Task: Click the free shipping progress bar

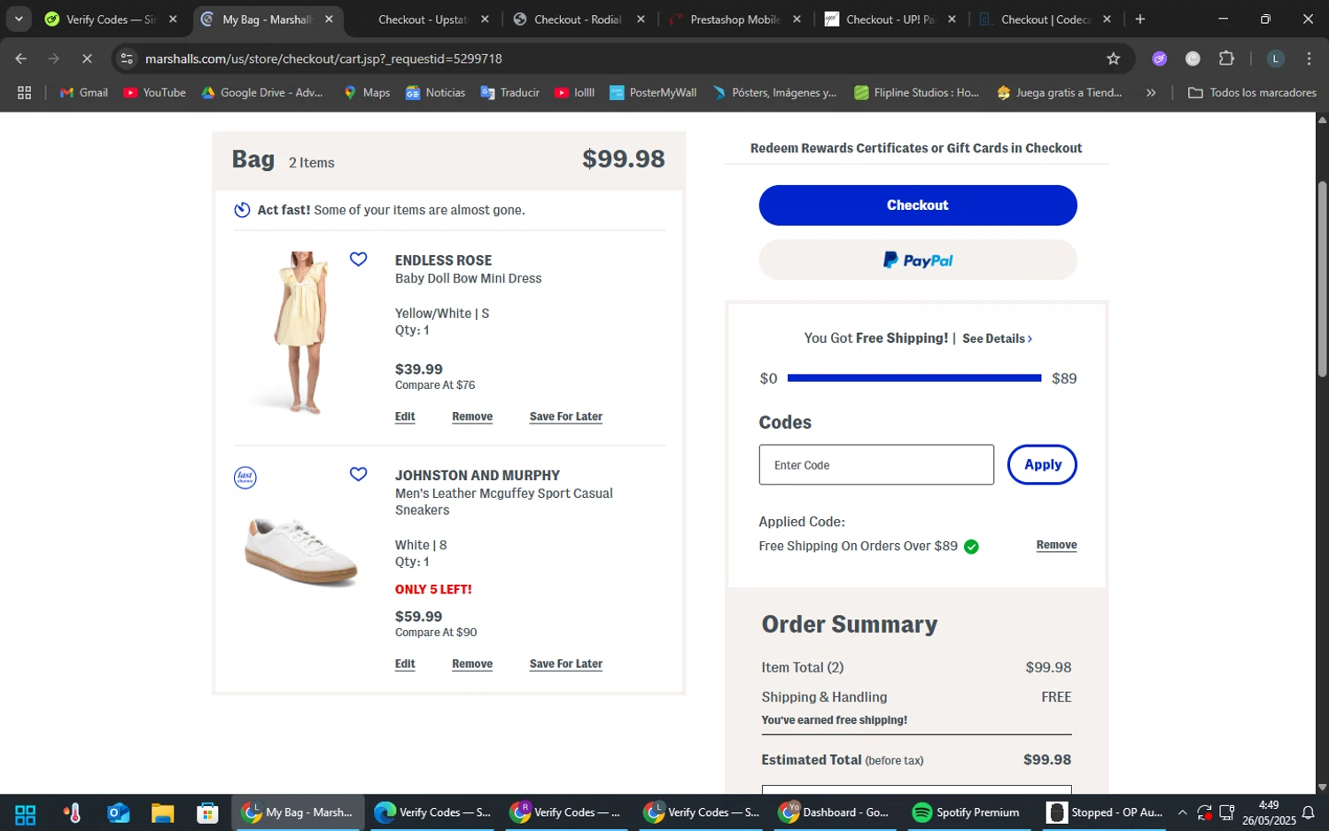Action: tap(914, 378)
